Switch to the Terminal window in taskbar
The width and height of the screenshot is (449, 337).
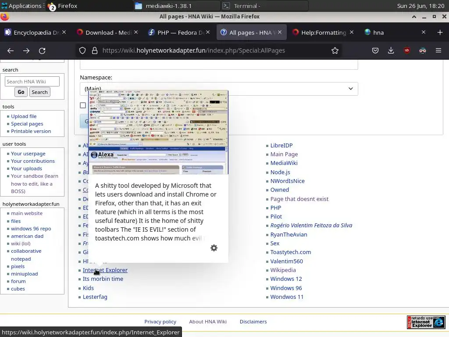265,6
